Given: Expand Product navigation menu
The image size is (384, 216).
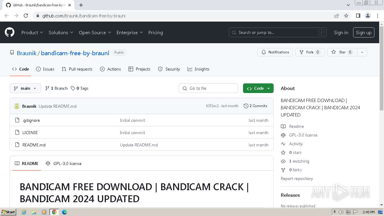Looking at the screenshot, I should pyautogui.click(x=32, y=32).
